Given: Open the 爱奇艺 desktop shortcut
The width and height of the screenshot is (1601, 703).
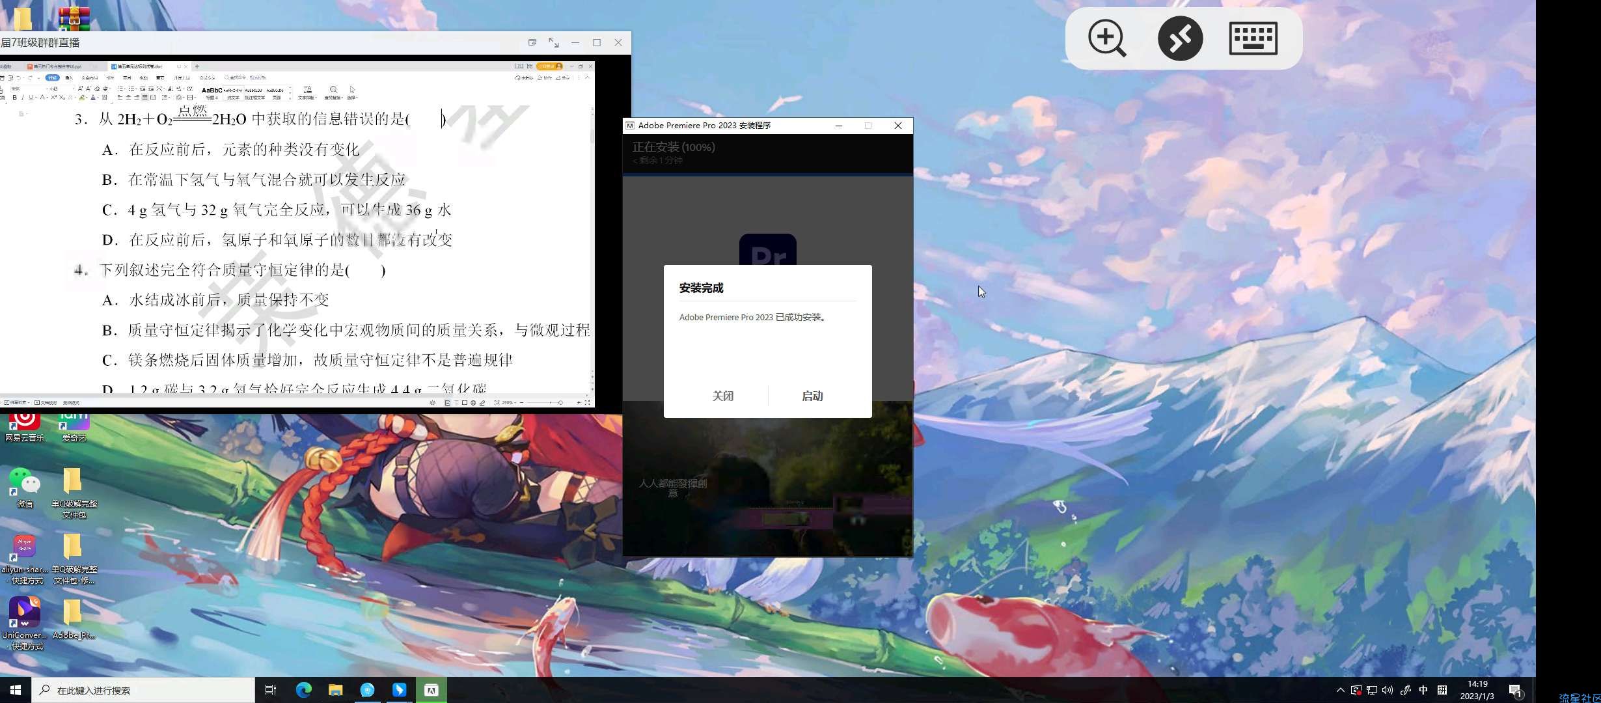Looking at the screenshot, I should pos(74,427).
